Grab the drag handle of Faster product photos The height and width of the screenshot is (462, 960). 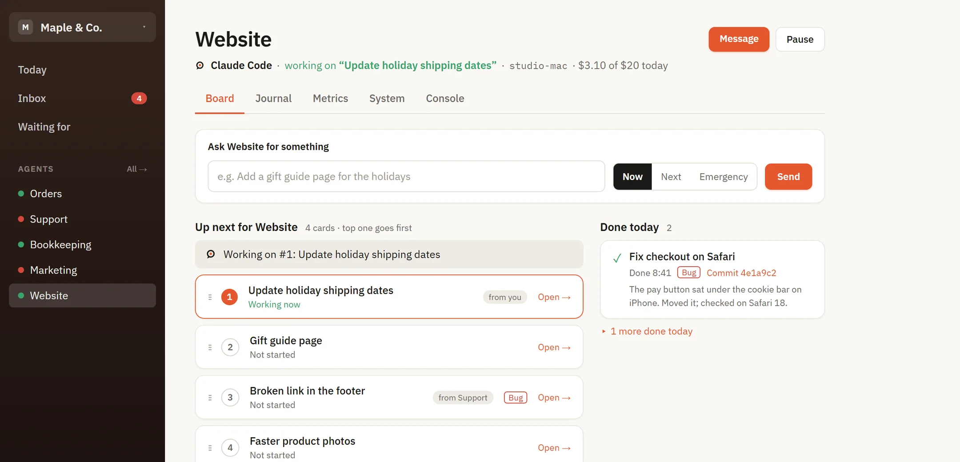pos(210,447)
